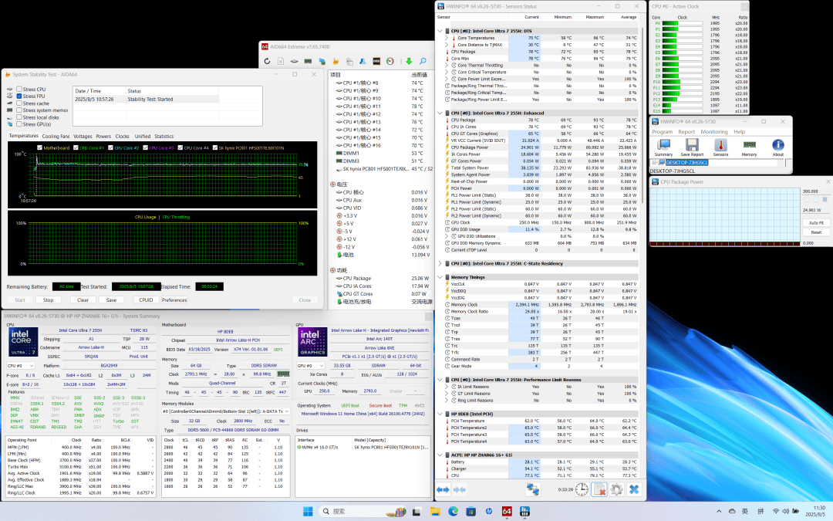Toggle the Motherboard temperature graph checkbox
The height and width of the screenshot is (521, 833).
click(41, 147)
